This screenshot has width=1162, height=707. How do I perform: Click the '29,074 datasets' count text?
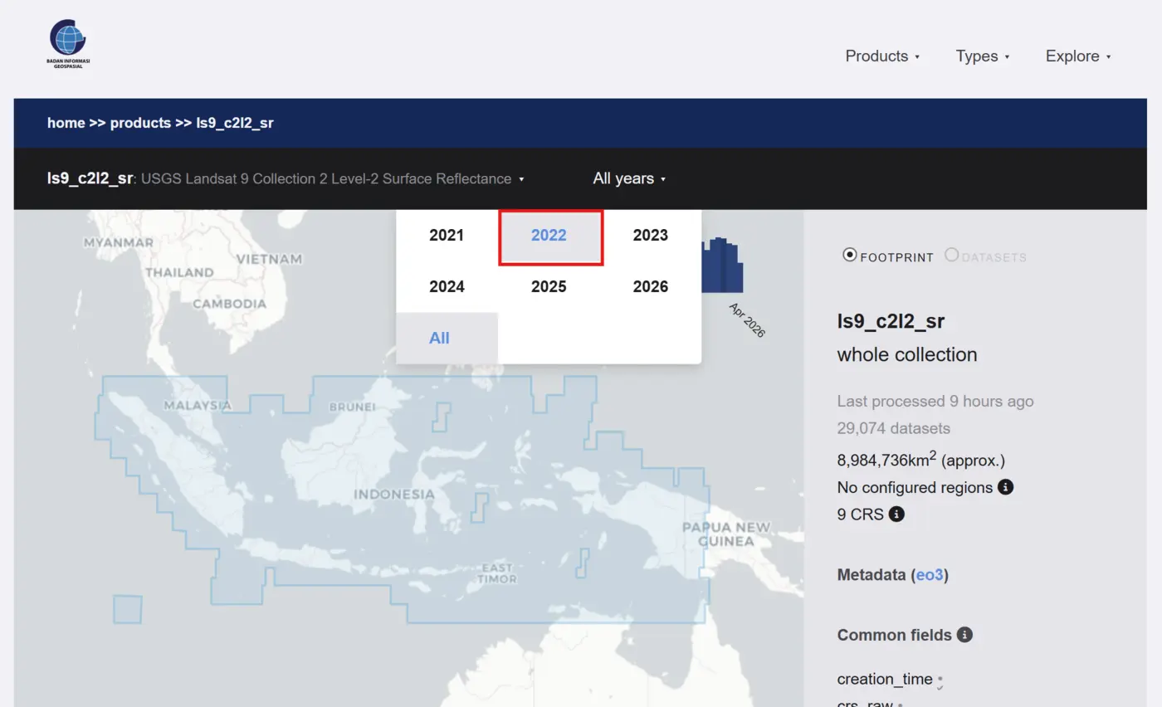893,429
